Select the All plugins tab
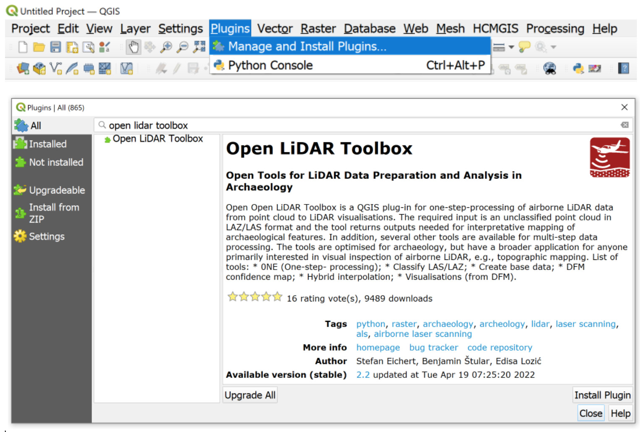 tap(52, 126)
